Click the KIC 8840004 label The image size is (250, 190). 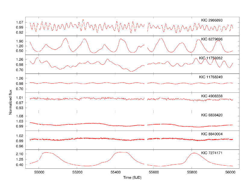click(212, 134)
